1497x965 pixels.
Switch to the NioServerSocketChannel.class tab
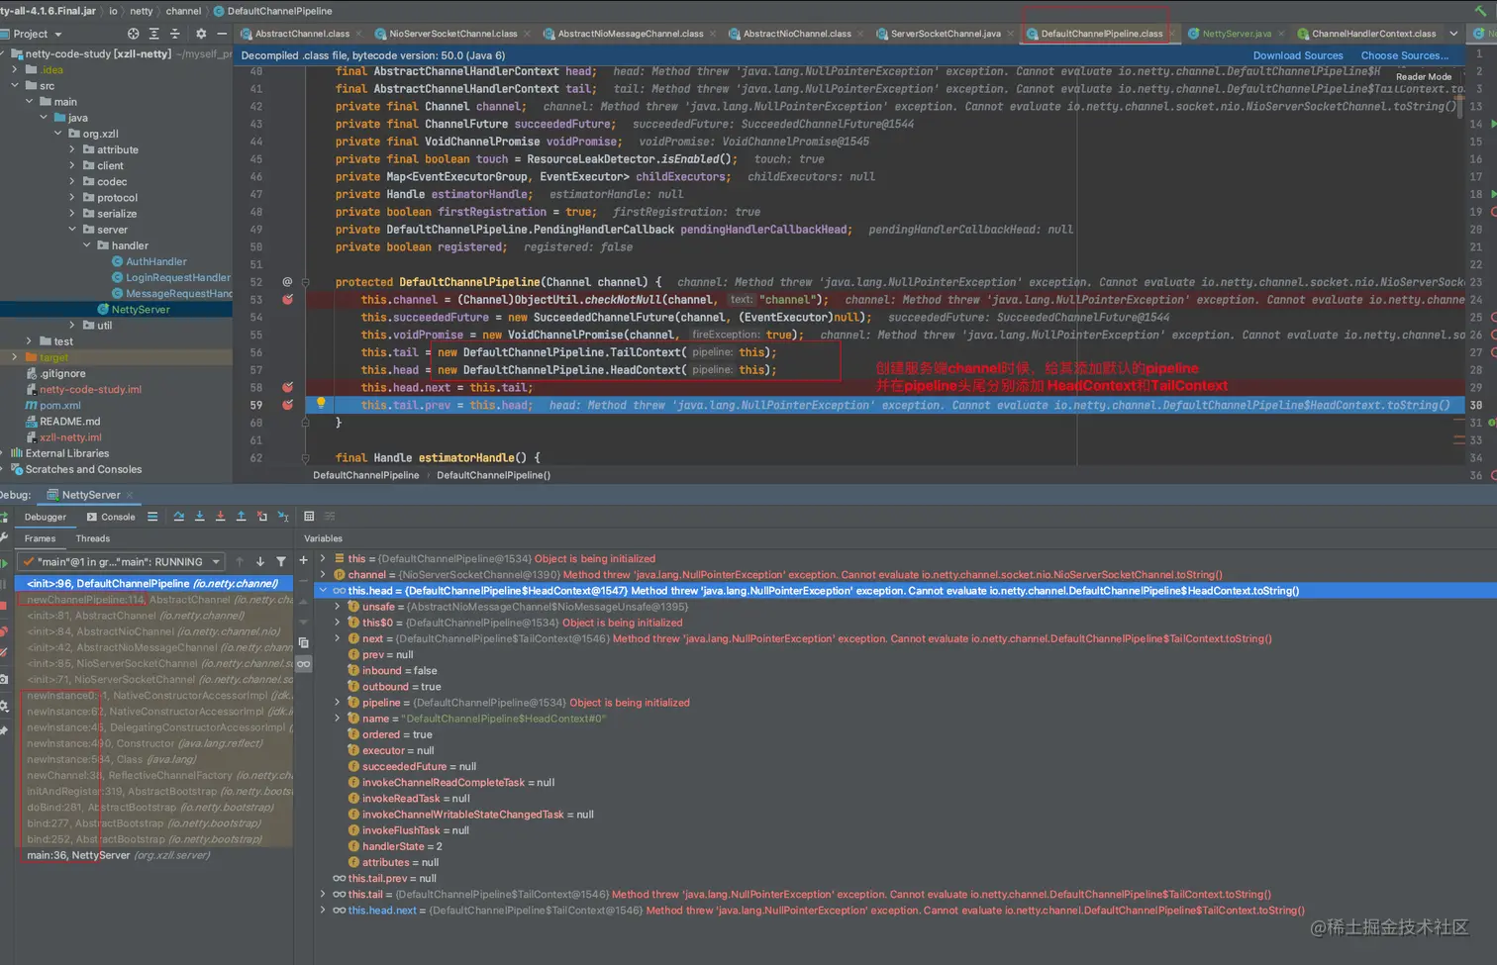[x=452, y=34]
